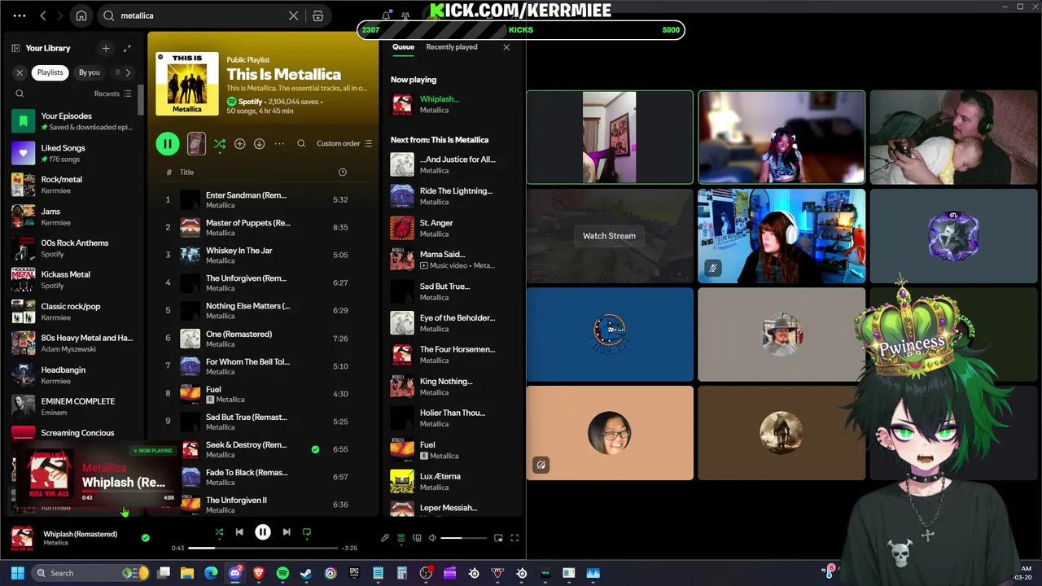1042x586 pixels.
Task: Open the Duration column header clock icon
Action: 343,173
